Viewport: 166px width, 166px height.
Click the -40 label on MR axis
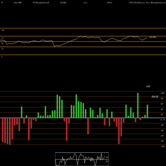point(162,130)
